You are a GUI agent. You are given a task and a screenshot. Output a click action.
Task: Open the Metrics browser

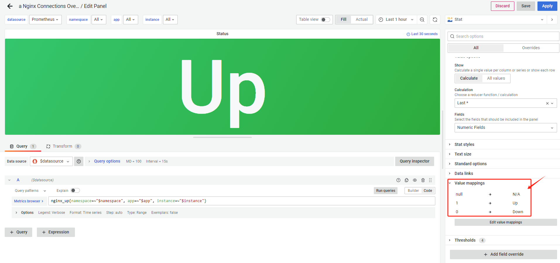point(29,201)
